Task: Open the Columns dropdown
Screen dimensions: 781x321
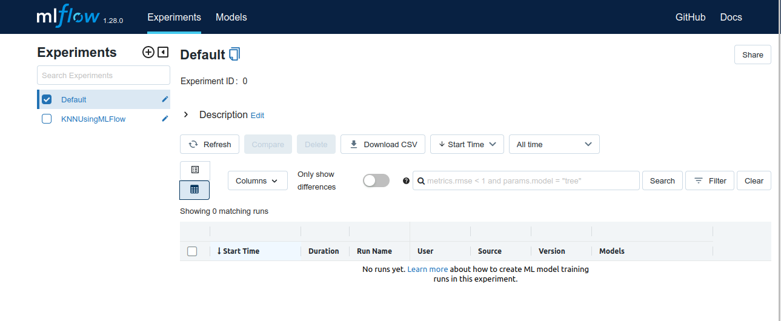Action: (258, 180)
